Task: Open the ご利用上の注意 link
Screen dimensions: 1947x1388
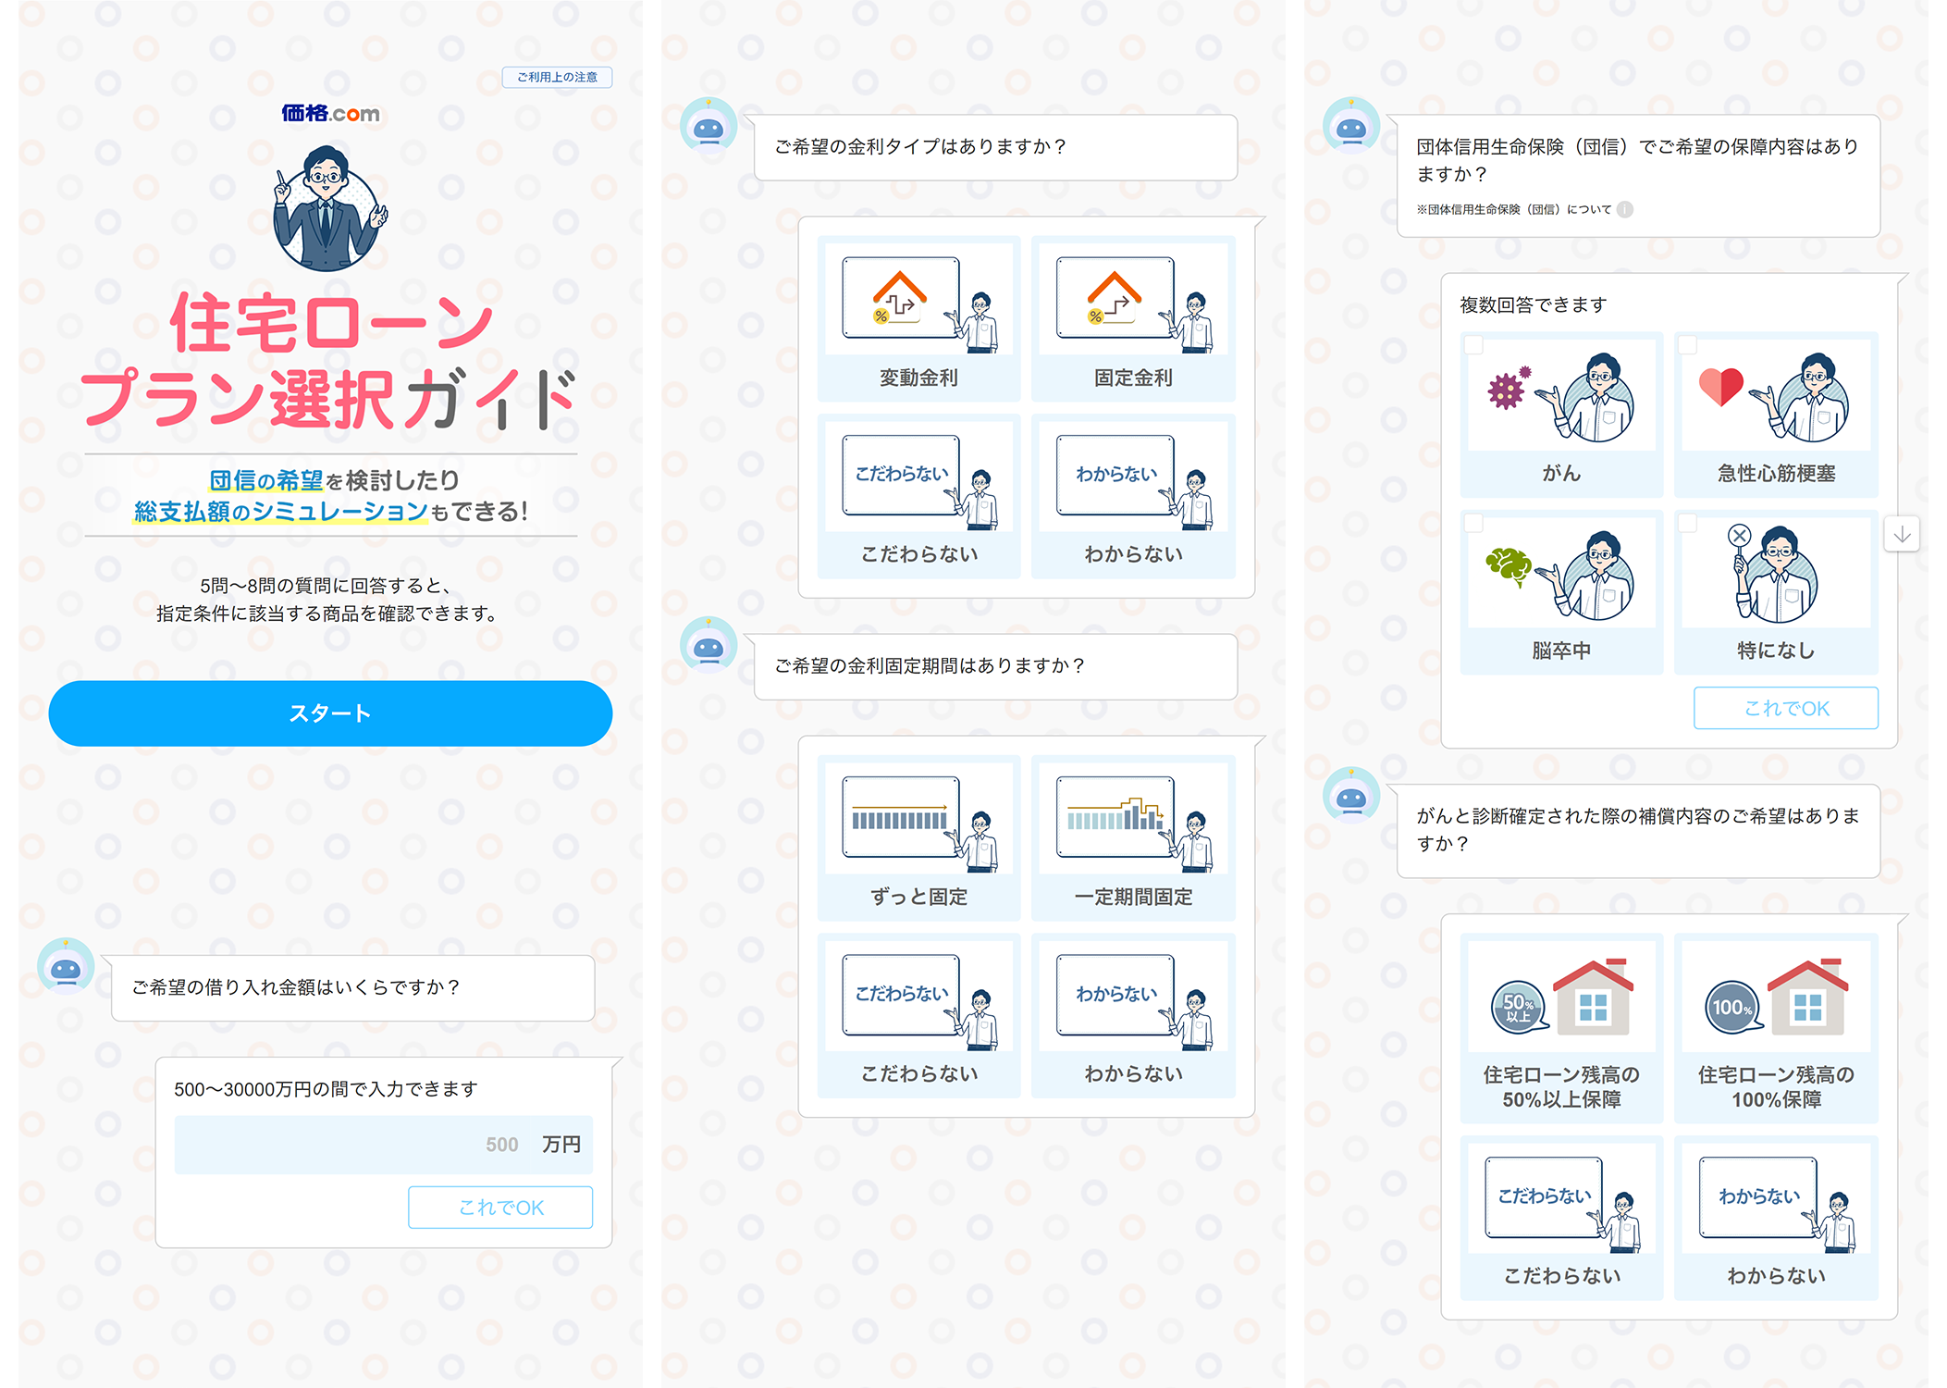Action: pos(557,77)
